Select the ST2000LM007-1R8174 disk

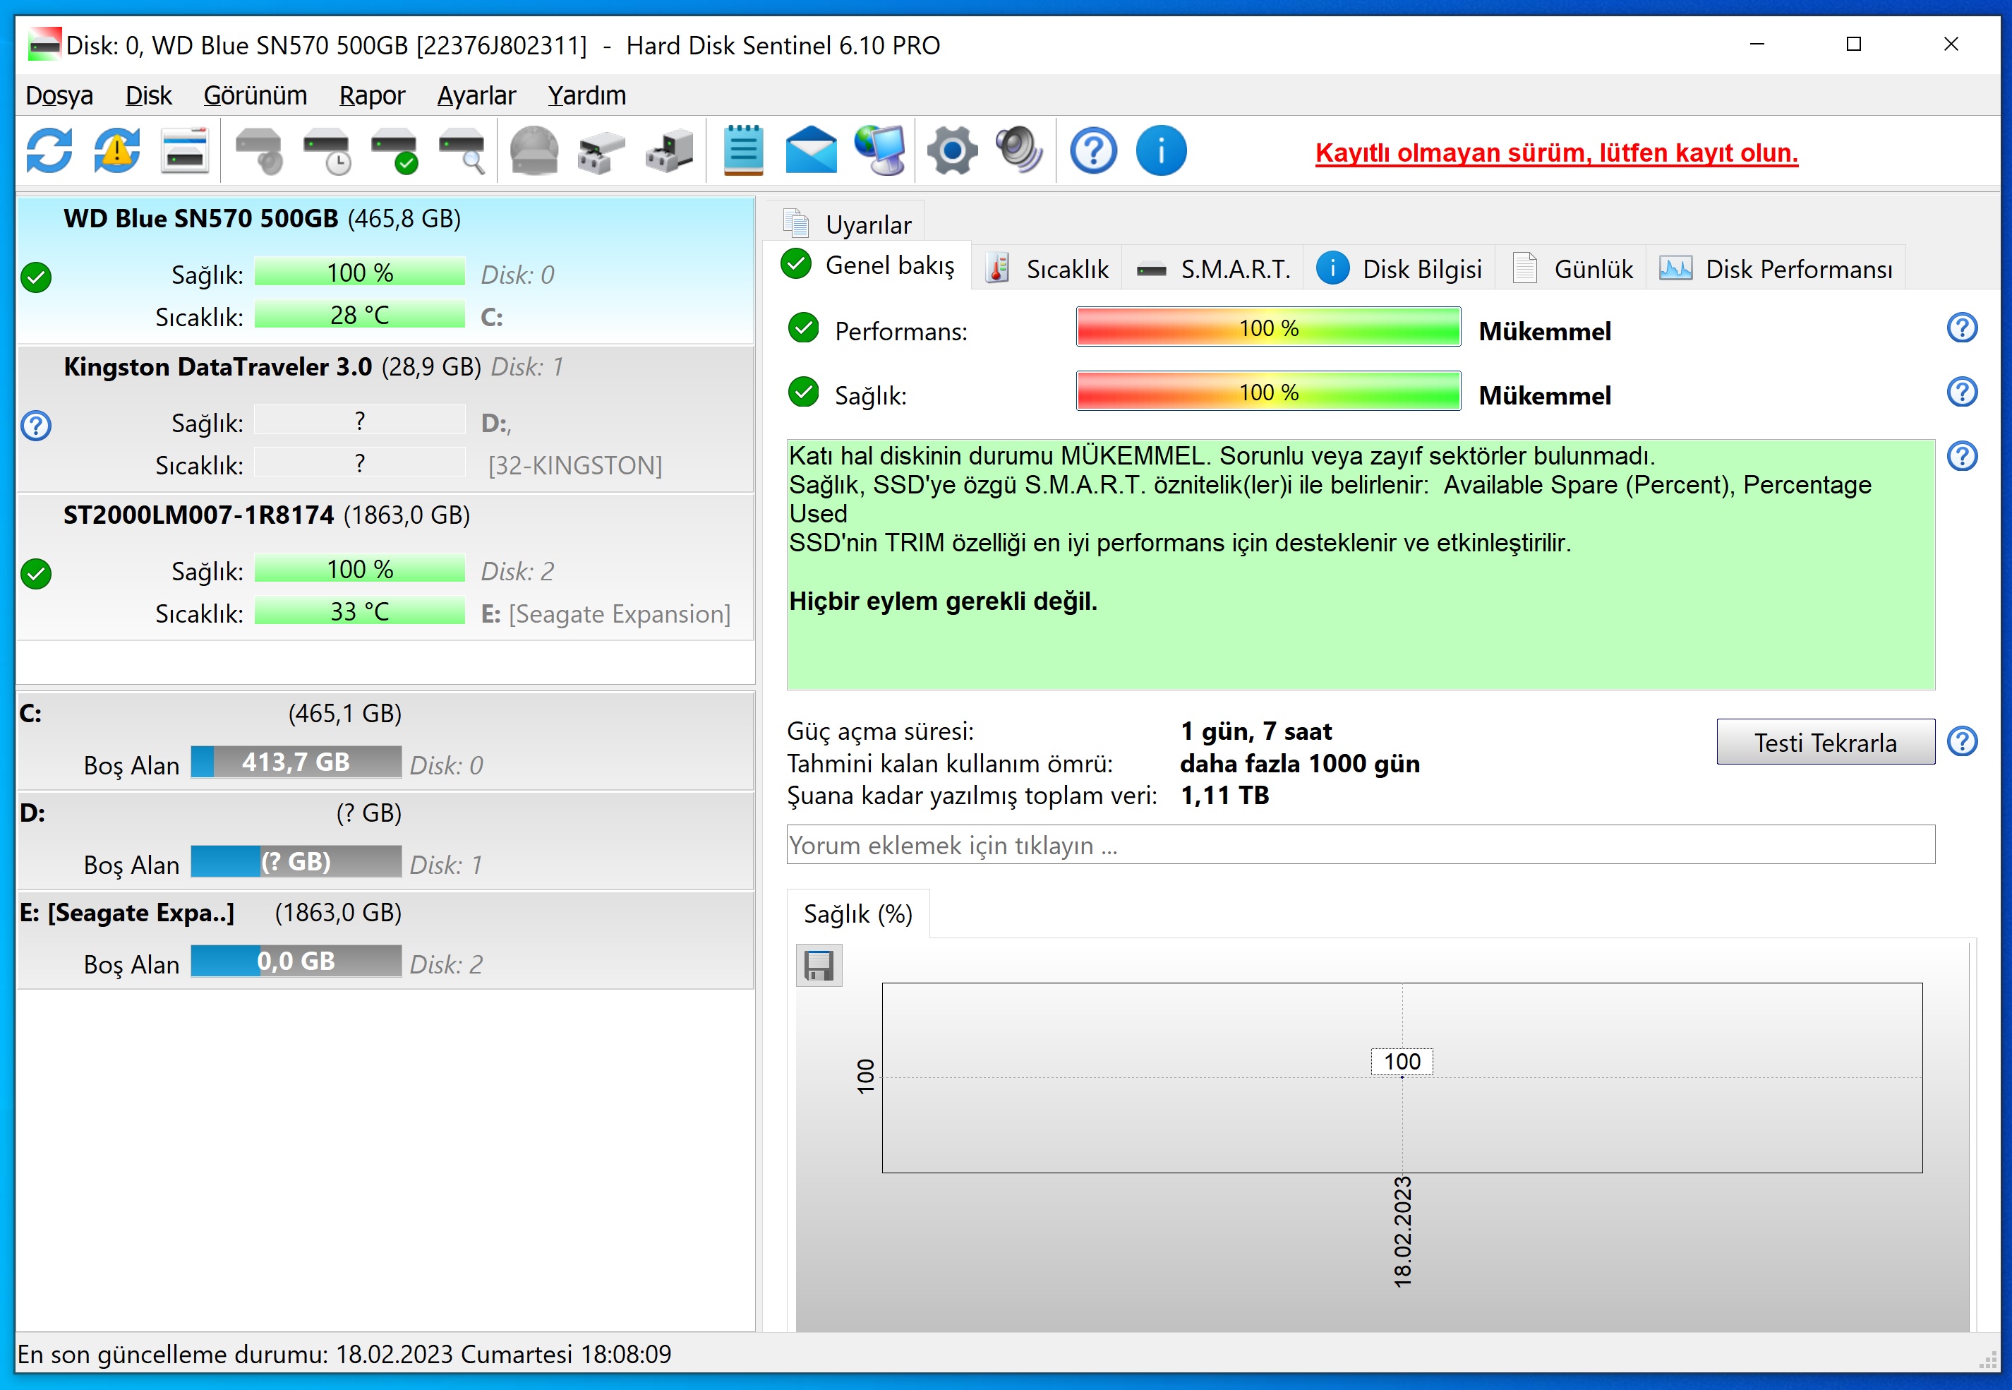pos(386,567)
